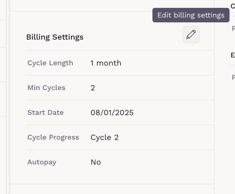Click the cut-off 'C' heading at top right
Viewport: 235px width, 194px height.
[233, 6]
